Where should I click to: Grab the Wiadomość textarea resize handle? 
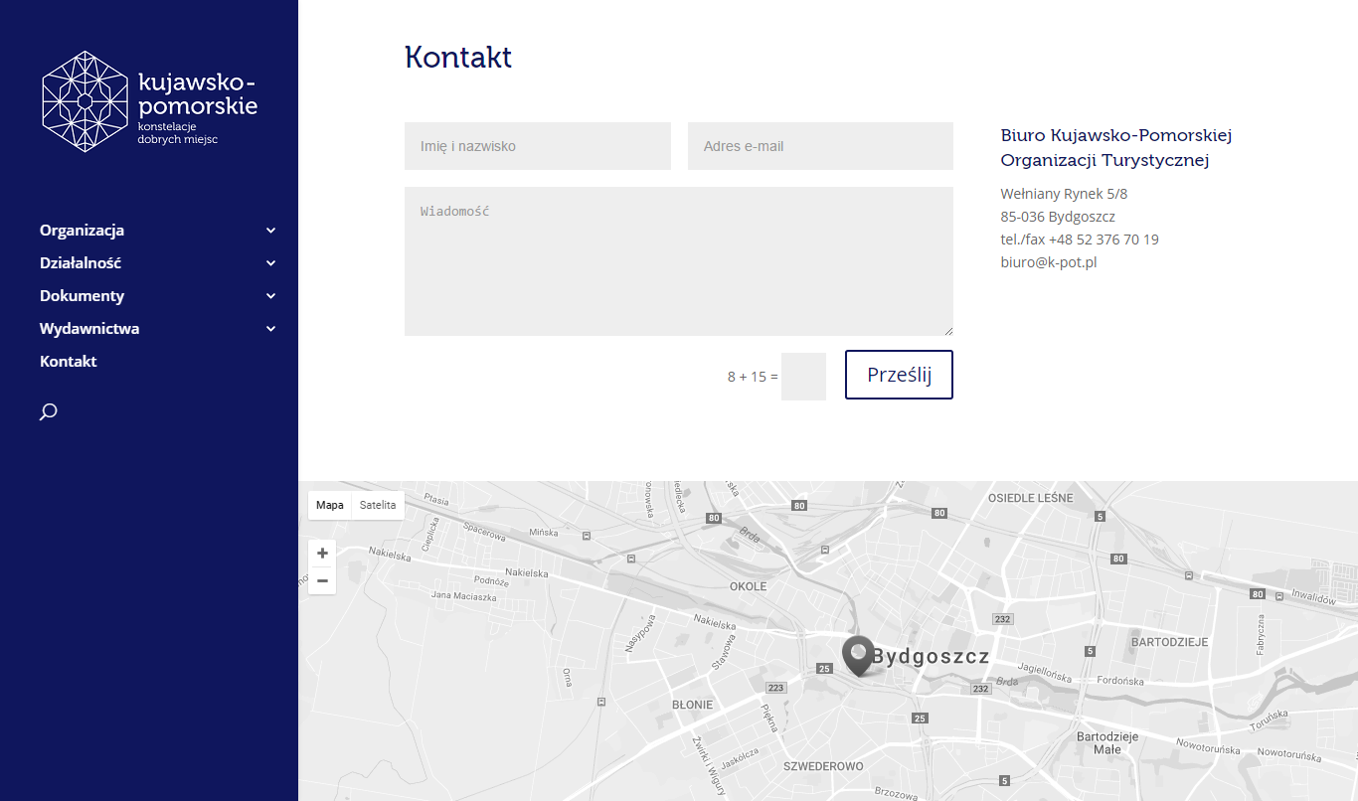tap(948, 331)
